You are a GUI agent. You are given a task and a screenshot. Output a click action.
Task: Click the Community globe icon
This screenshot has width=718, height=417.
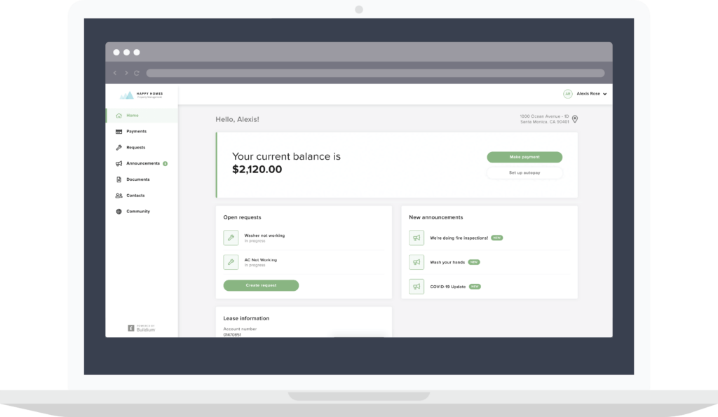pos(119,212)
